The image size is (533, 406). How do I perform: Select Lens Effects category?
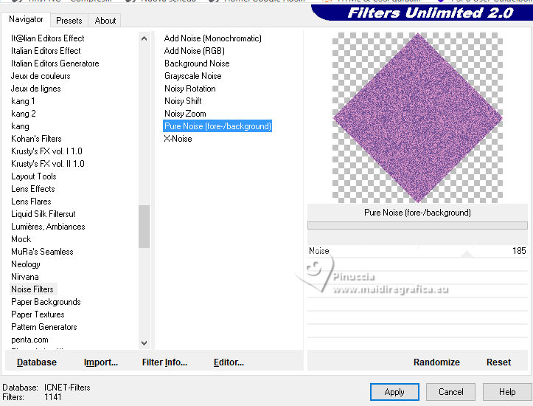33,189
